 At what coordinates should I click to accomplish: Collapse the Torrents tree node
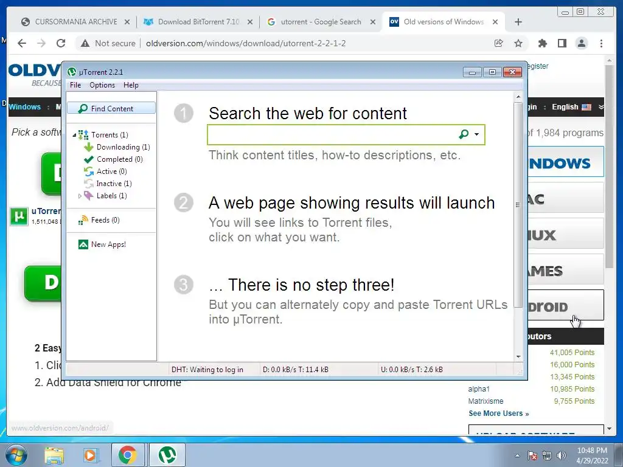click(x=74, y=136)
